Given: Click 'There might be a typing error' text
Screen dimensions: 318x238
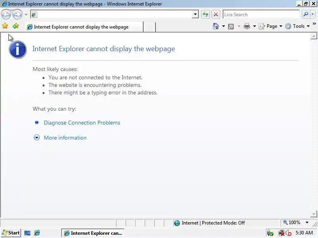Looking at the screenshot, I should coord(103,92).
